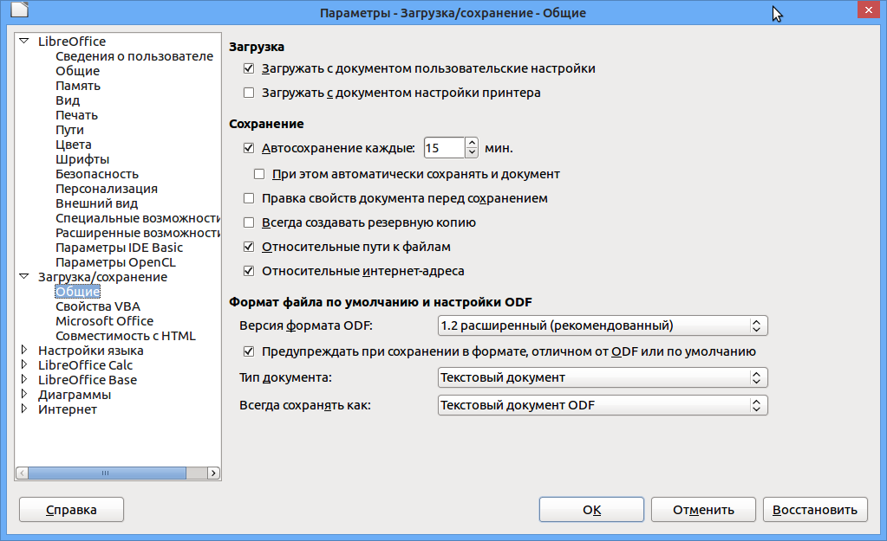Select 'LibreOffice Base' label in tree
The height and width of the screenshot is (541, 887).
click(x=88, y=379)
